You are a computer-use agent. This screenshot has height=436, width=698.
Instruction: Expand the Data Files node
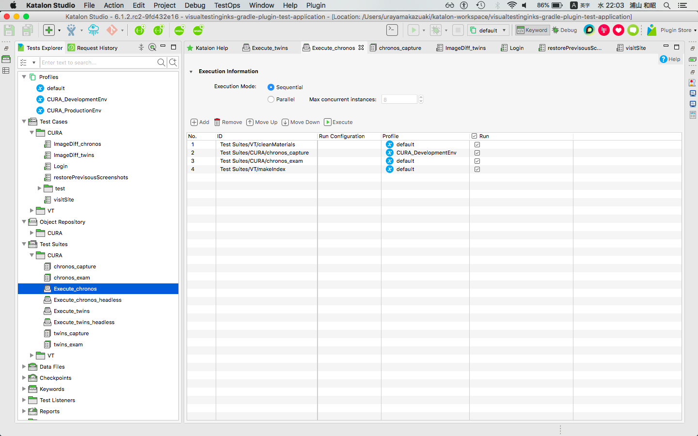24,367
